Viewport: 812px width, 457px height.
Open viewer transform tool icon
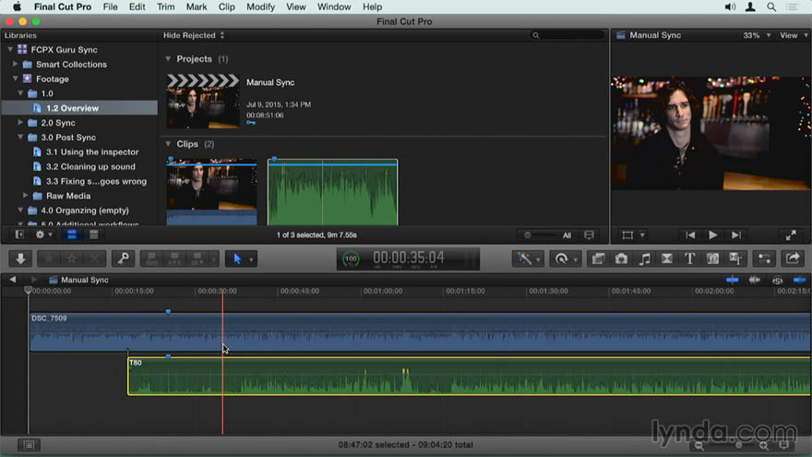pos(627,235)
